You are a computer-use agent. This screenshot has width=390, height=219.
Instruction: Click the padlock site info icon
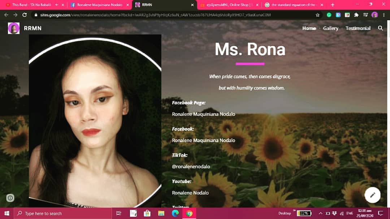tap(36, 15)
